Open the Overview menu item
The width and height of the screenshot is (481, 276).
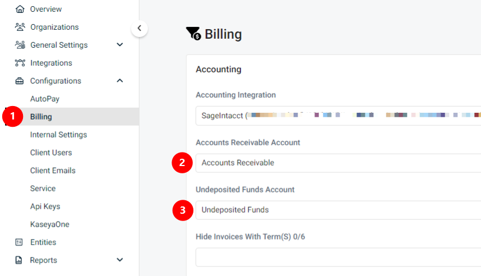click(x=46, y=9)
